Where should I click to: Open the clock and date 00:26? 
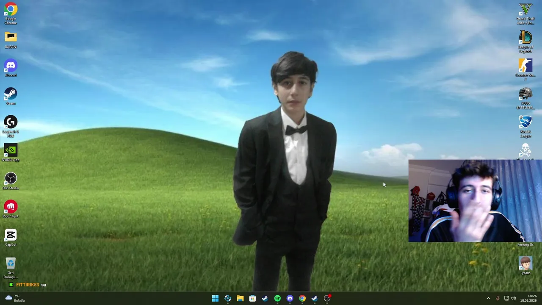point(529,298)
